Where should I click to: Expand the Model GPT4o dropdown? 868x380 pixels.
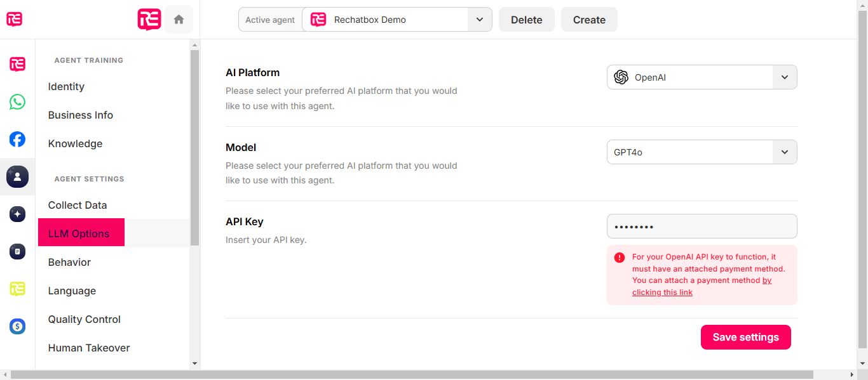(702, 152)
